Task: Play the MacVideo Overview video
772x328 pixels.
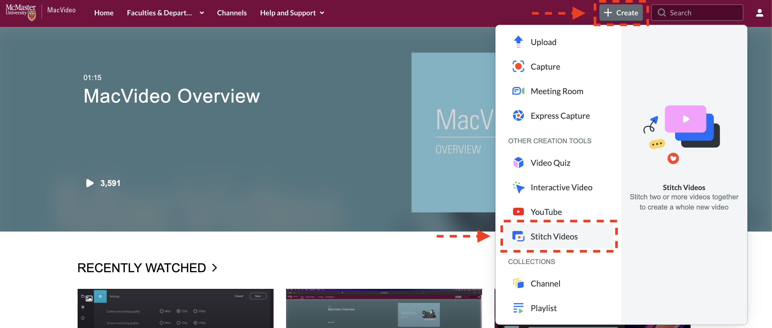Action: pos(90,183)
